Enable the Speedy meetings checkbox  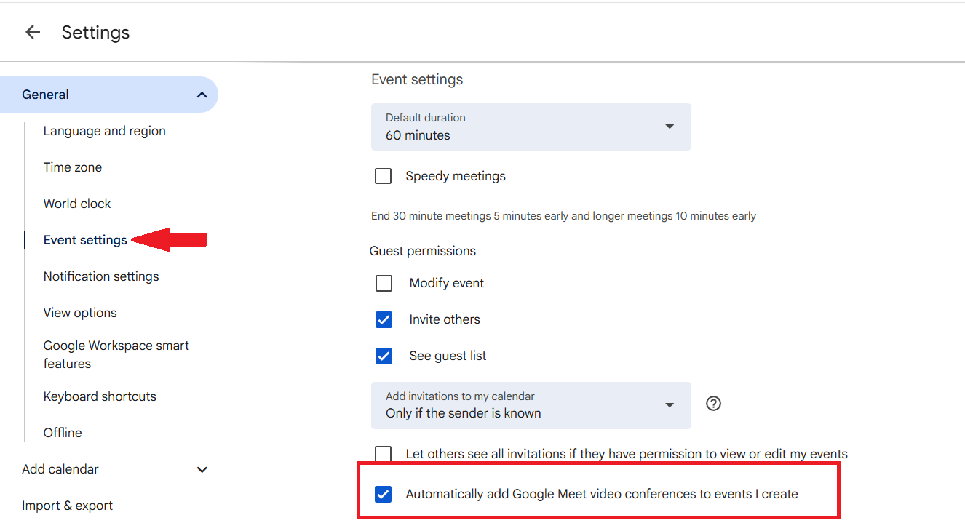(x=384, y=176)
